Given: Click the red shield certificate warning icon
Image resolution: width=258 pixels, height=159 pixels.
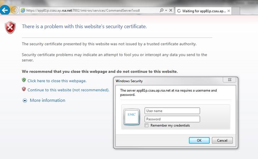Looking at the screenshot, I should tap(10, 27).
